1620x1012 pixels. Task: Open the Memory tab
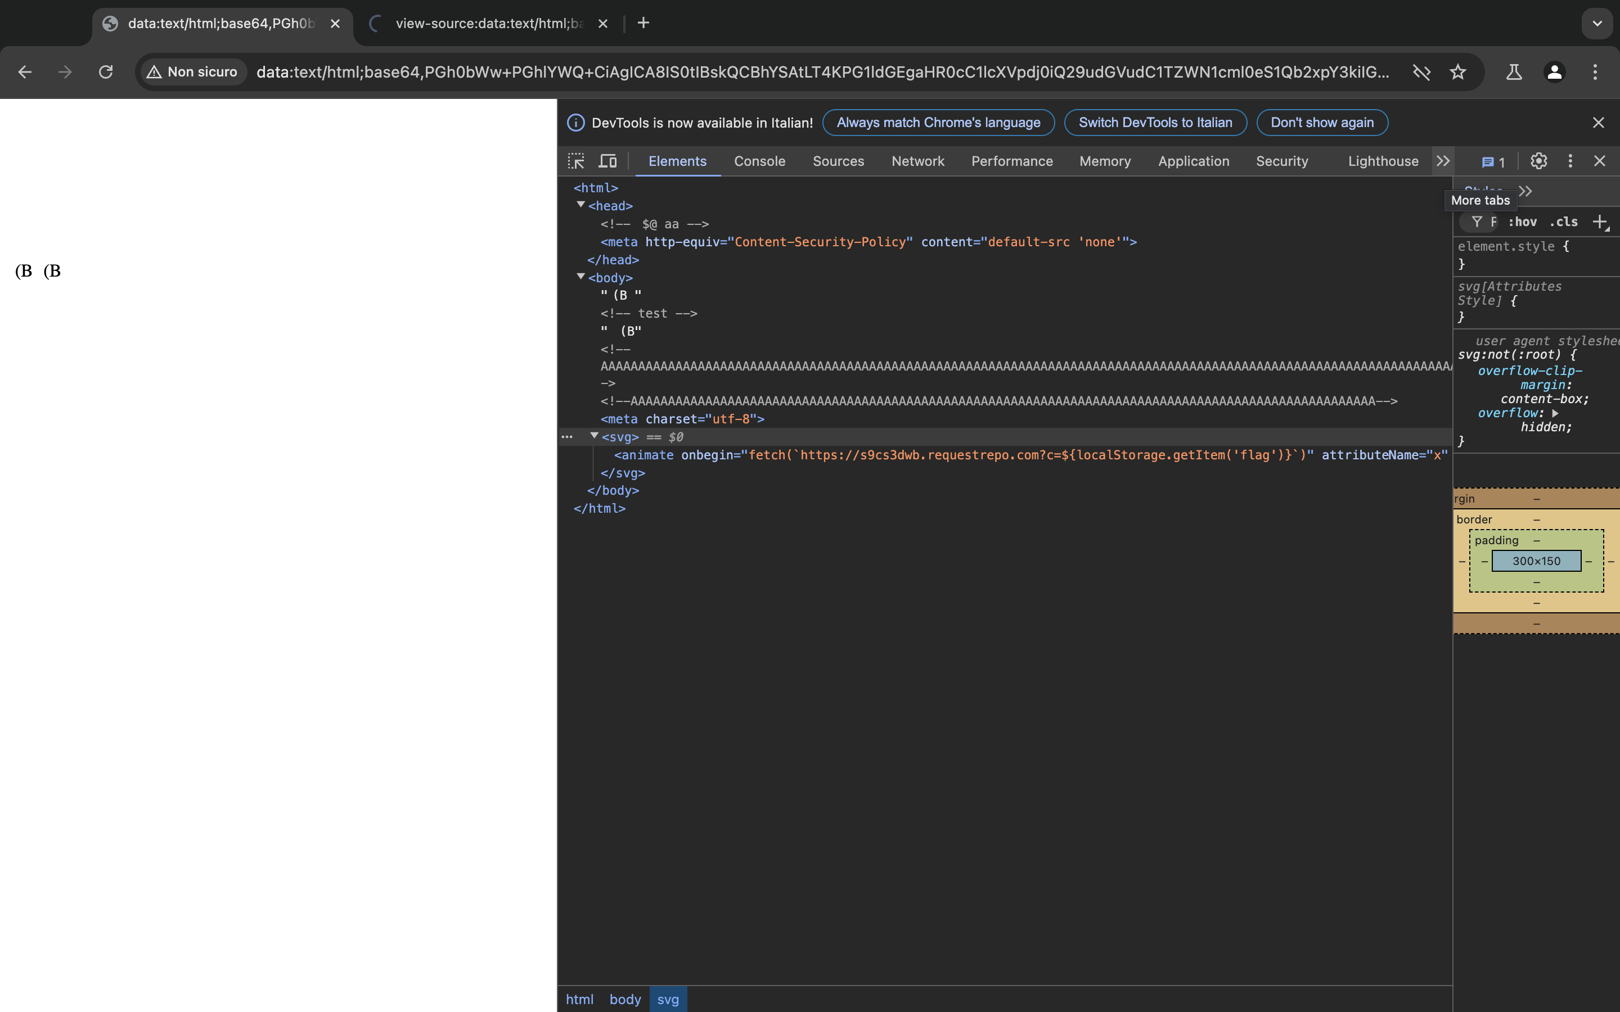(1105, 161)
